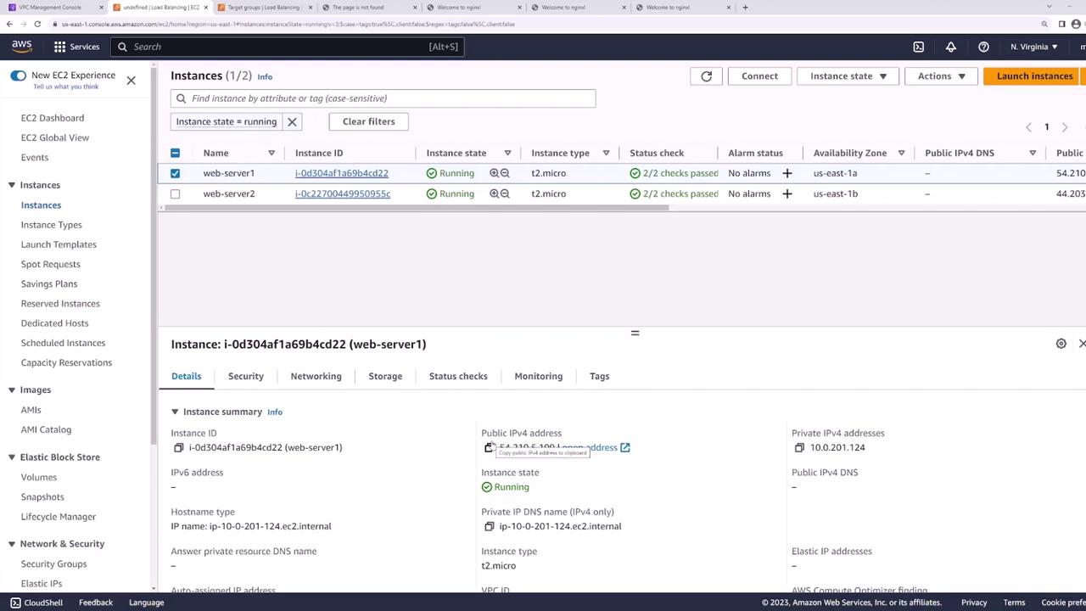Click the refresh instances icon button
This screenshot has width=1086, height=611.
point(706,76)
